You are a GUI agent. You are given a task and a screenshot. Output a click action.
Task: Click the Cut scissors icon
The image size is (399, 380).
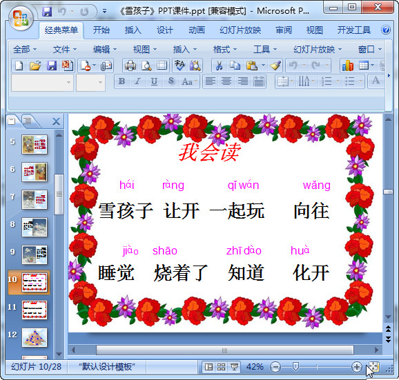[219, 66]
